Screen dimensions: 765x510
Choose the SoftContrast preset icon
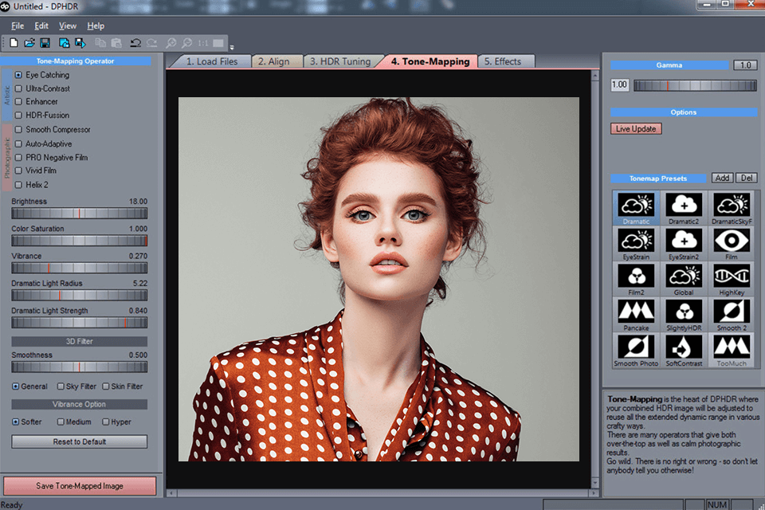click(x=683, y=347)
